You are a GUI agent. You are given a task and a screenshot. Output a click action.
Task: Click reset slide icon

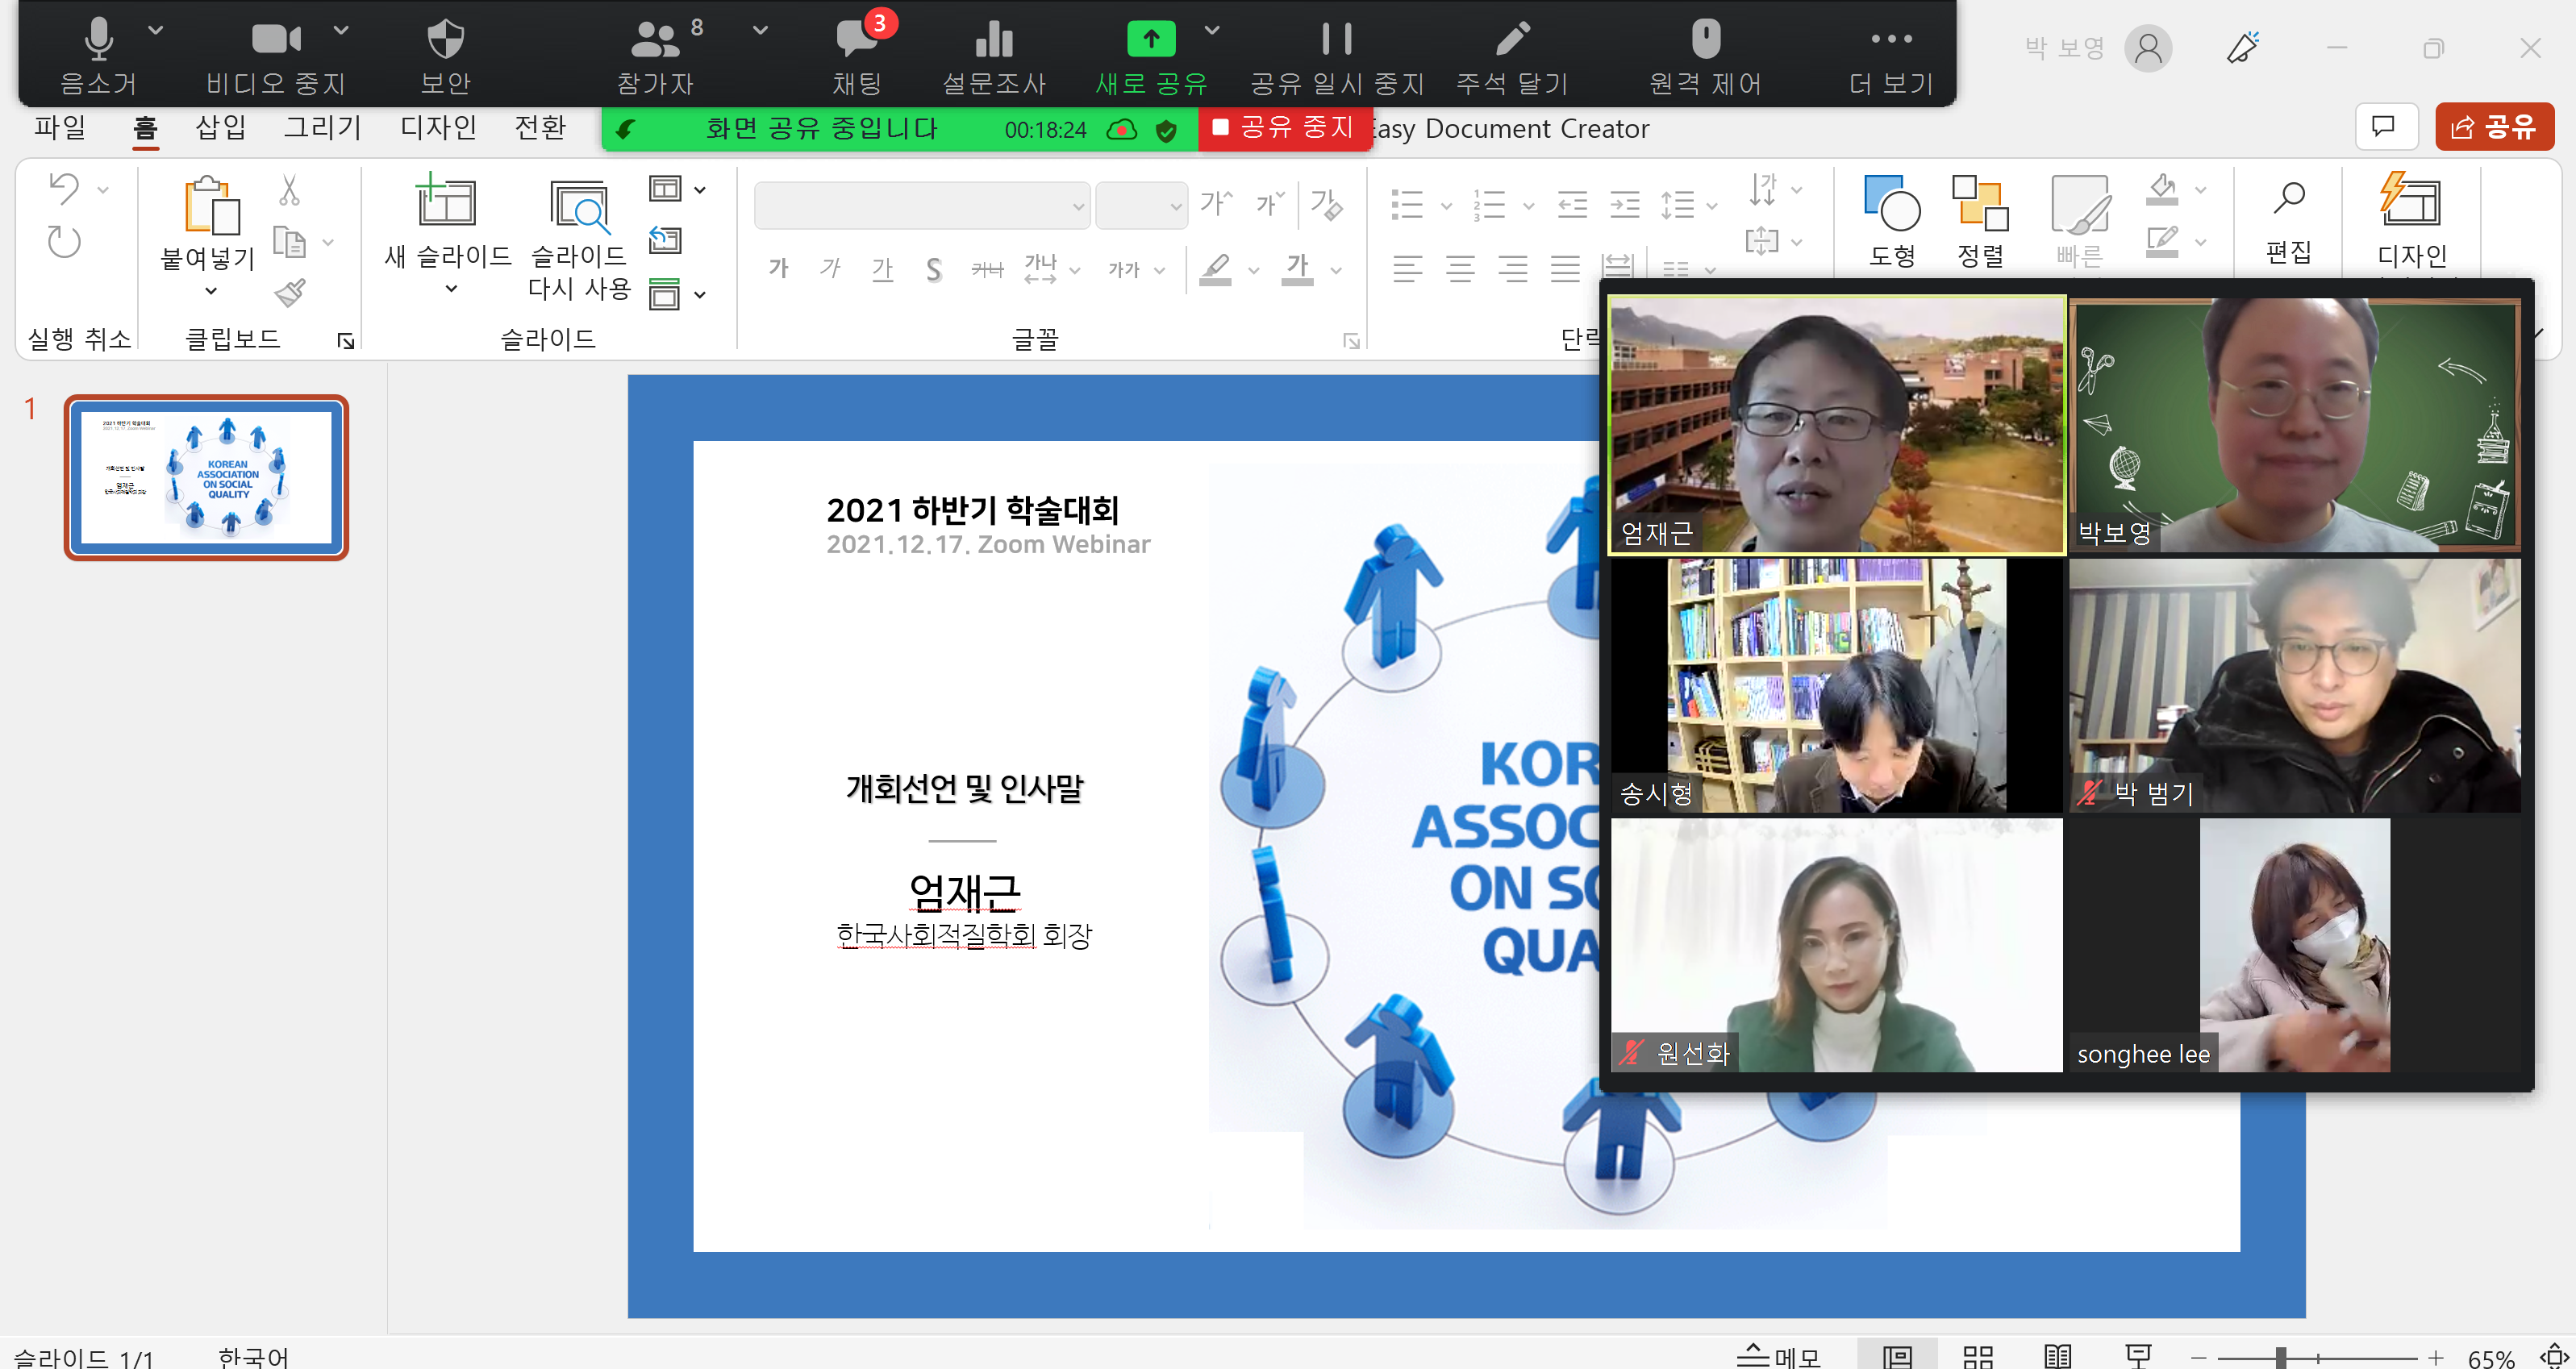[x=665, y=241]
